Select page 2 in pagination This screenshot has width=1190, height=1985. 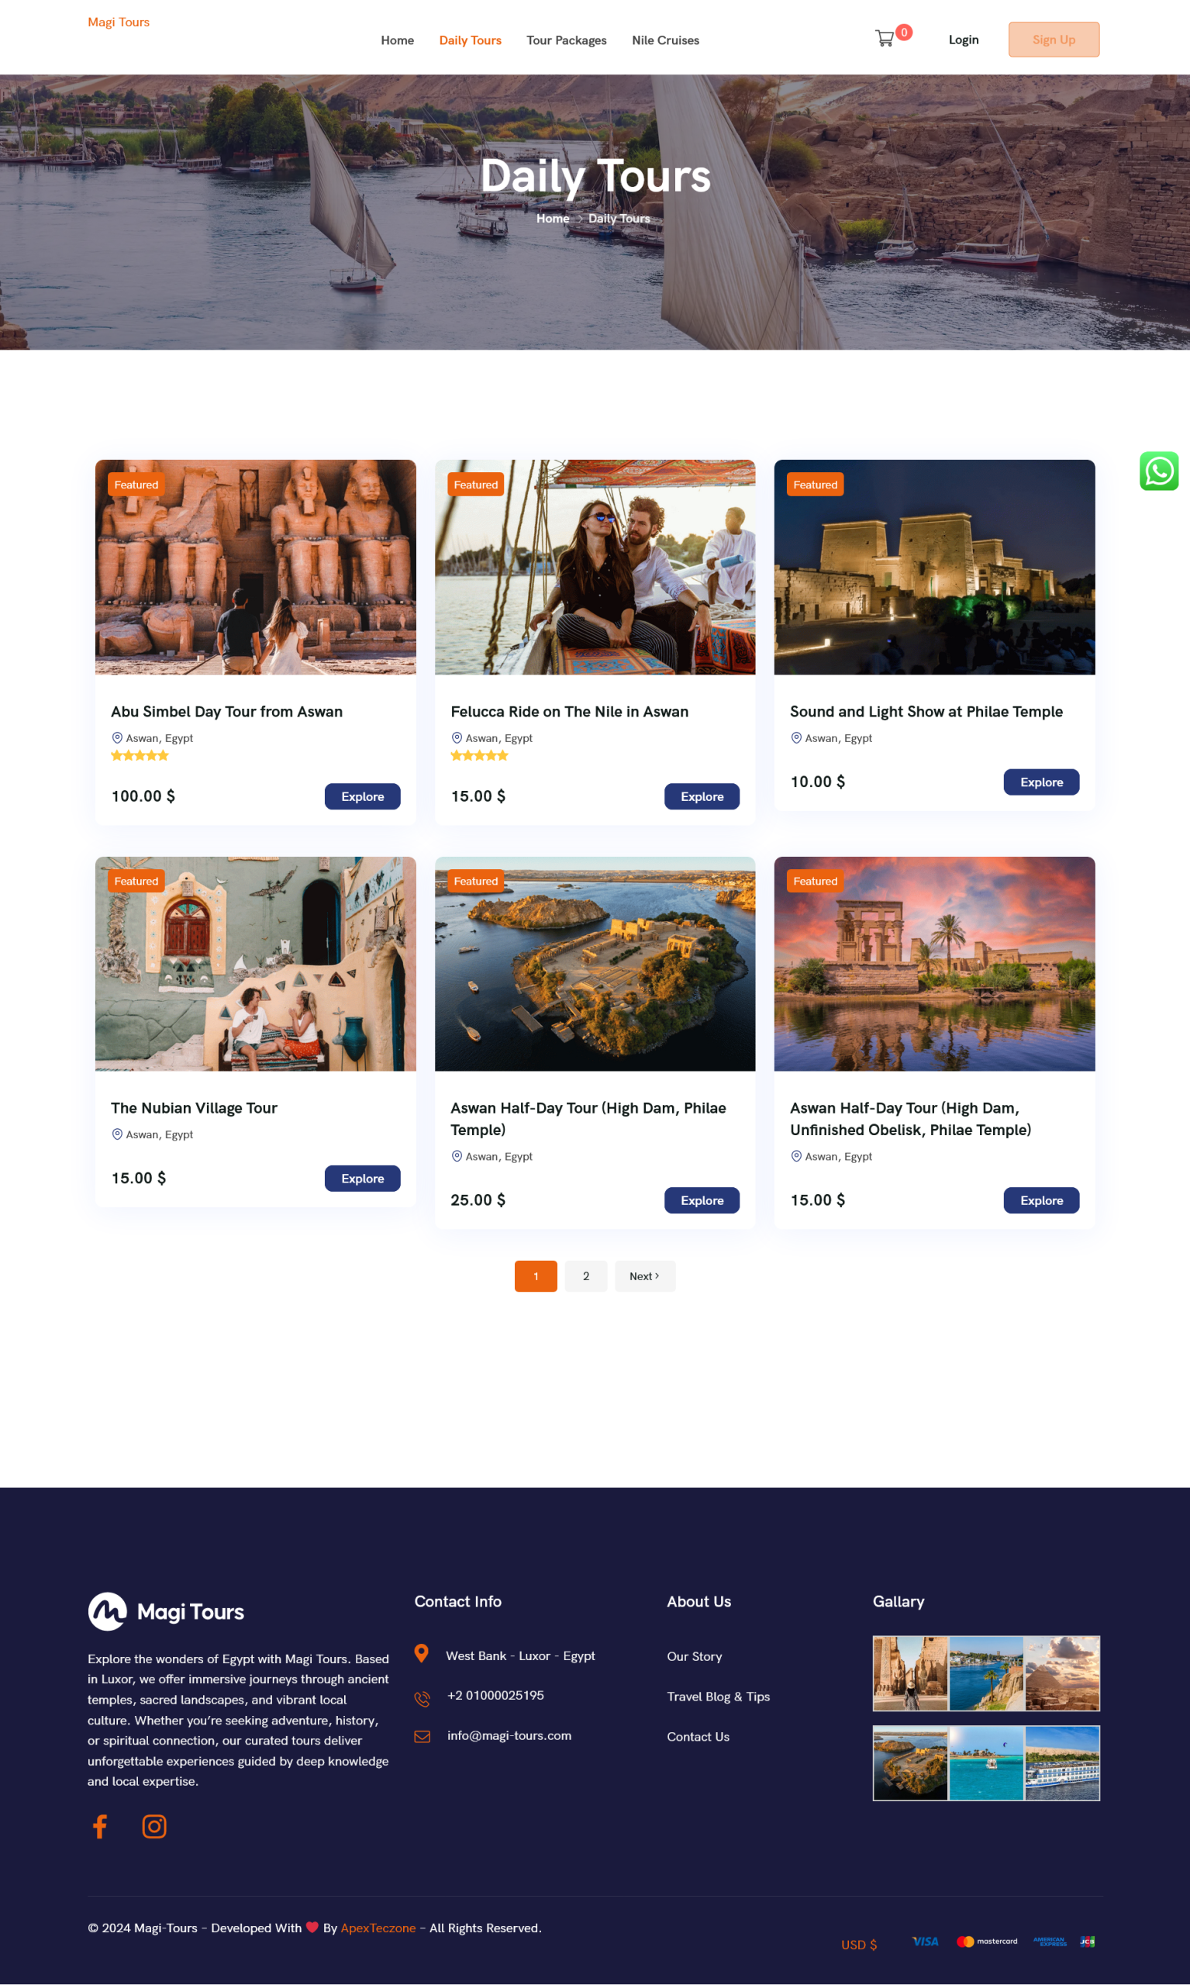point(586,1276)
